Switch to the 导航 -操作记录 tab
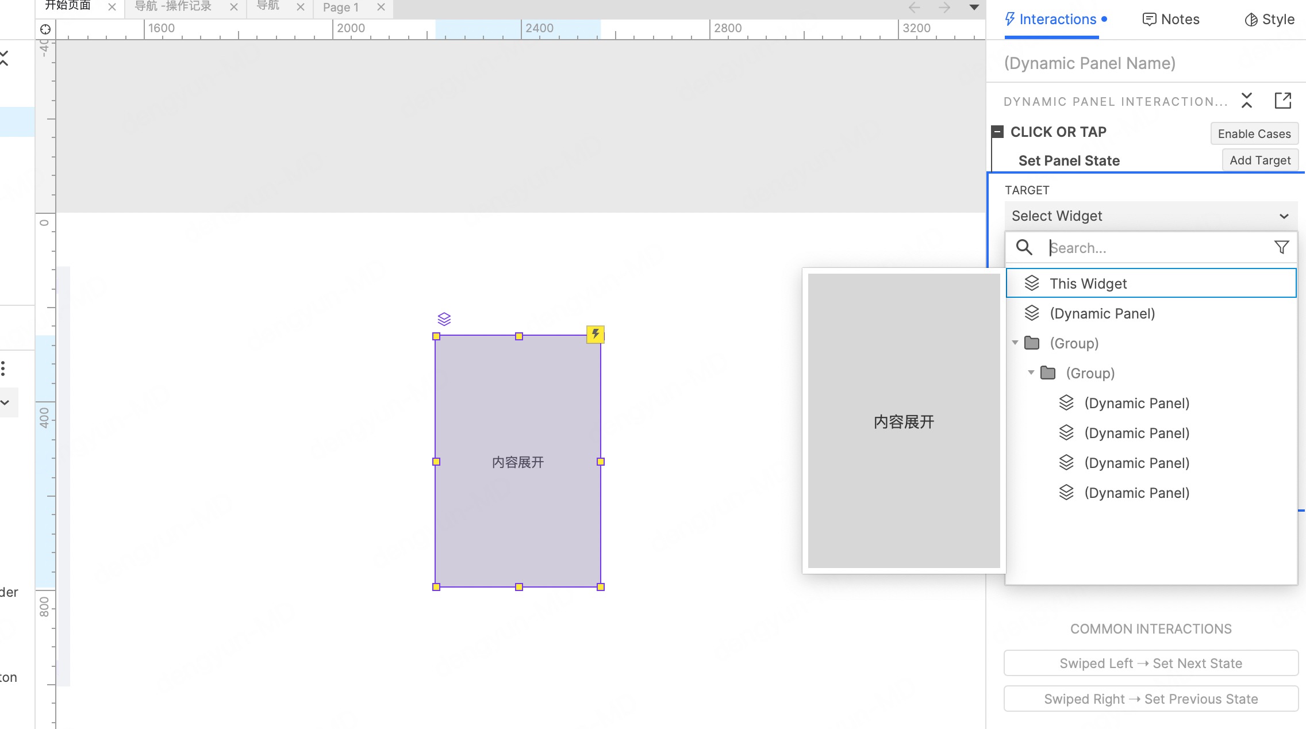This screenshot has height=729, width=1306. coord(173,6)
